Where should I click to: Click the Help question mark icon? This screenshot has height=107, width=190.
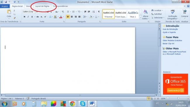point(188,6)
